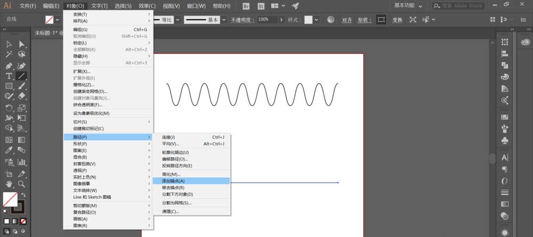The height and width of the screenshot is (237, 533).
Task: Choose 轮廓化描边(U) in the submenu
Action: (x=191, y=152)
